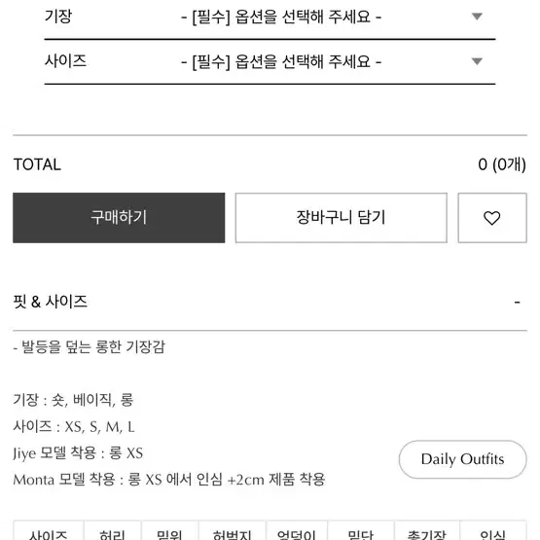Click the TOTAL quantity 0 (0개) text

click(x=502, y=164)
